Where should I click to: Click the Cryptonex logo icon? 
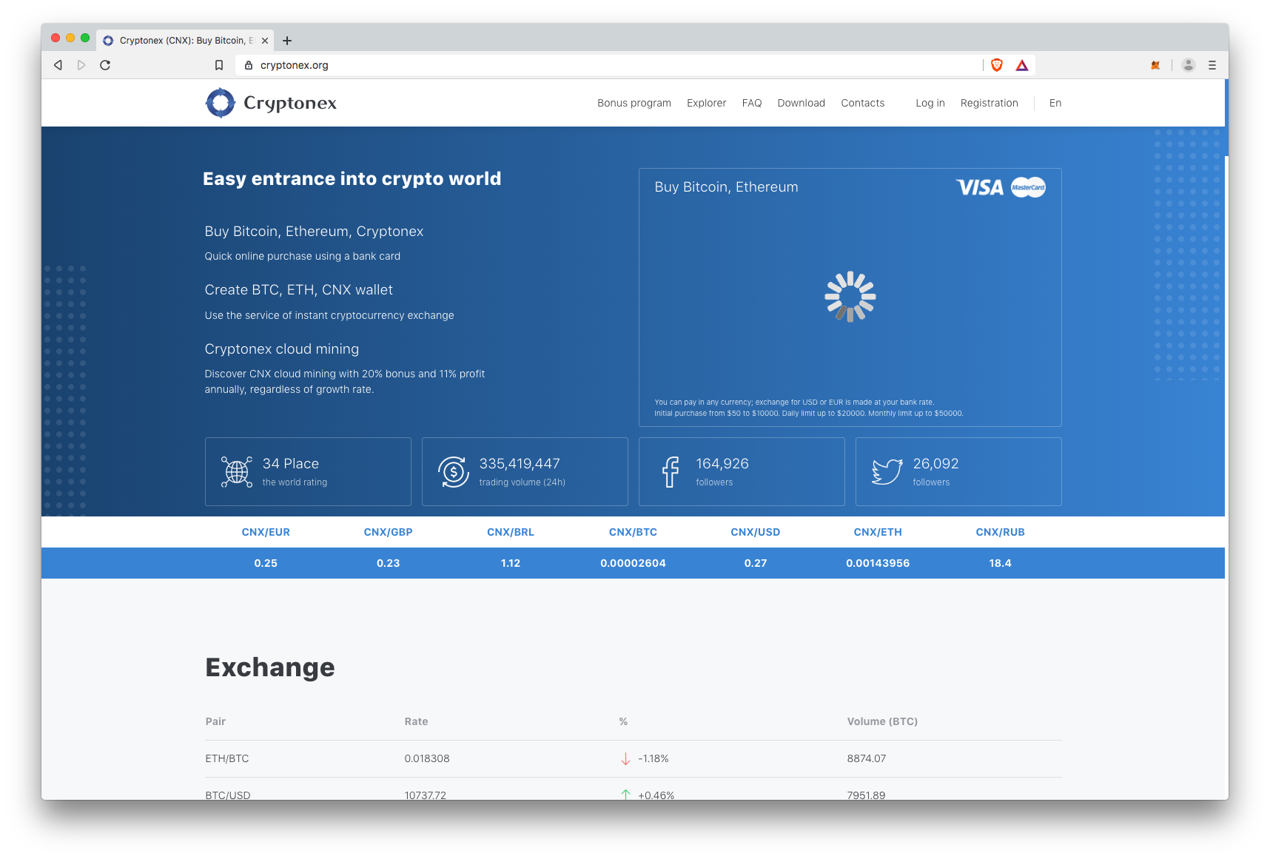tap(220, 103)
